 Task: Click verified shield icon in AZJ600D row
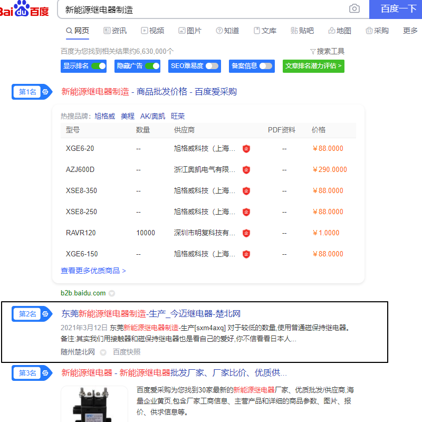(246, 169)
